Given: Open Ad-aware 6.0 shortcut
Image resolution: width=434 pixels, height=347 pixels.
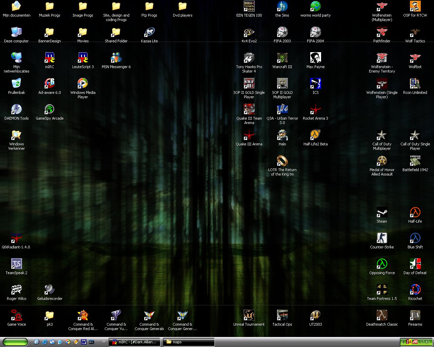Looking at the screenshot, I should click(50, 83).
